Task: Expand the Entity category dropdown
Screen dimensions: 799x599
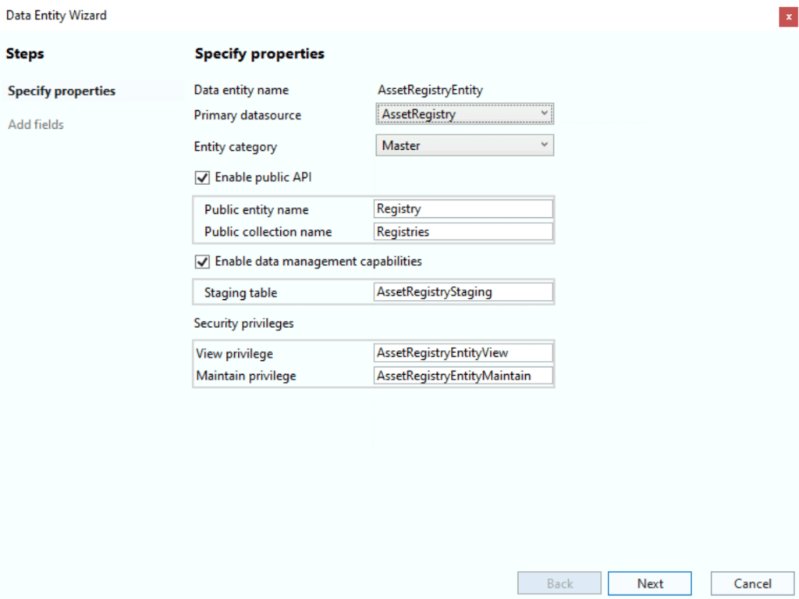Action: tap(464, 146)
